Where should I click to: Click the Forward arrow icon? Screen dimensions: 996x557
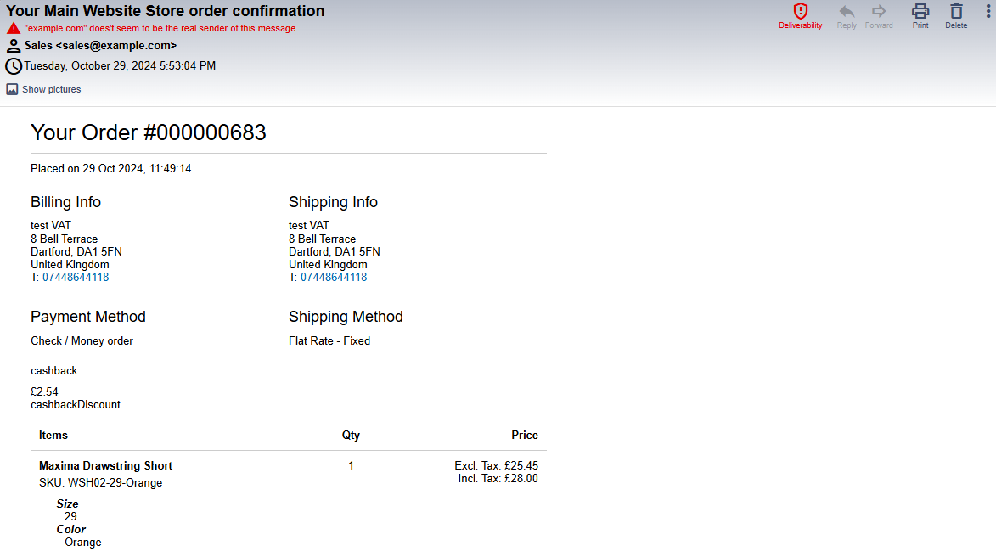(879, 11)
